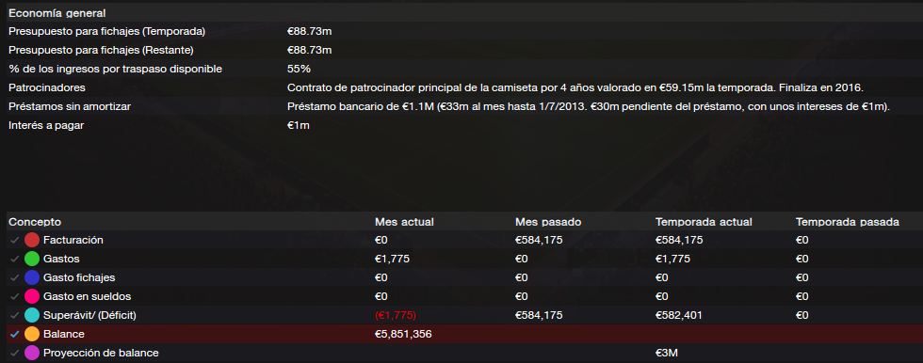
Task: Sort by the Concepto column header
Action: click(x=35, y=222)
